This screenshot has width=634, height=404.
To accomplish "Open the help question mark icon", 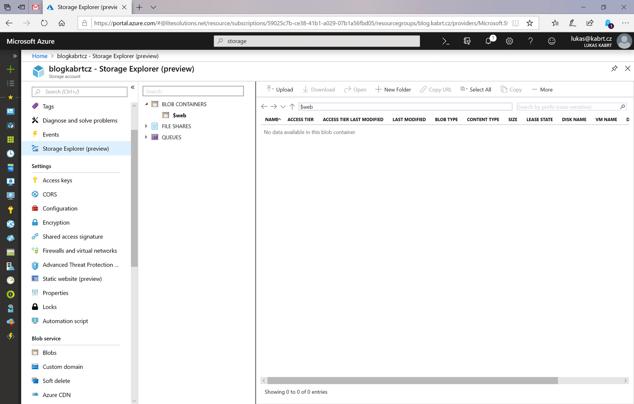I will click(531, 41).
